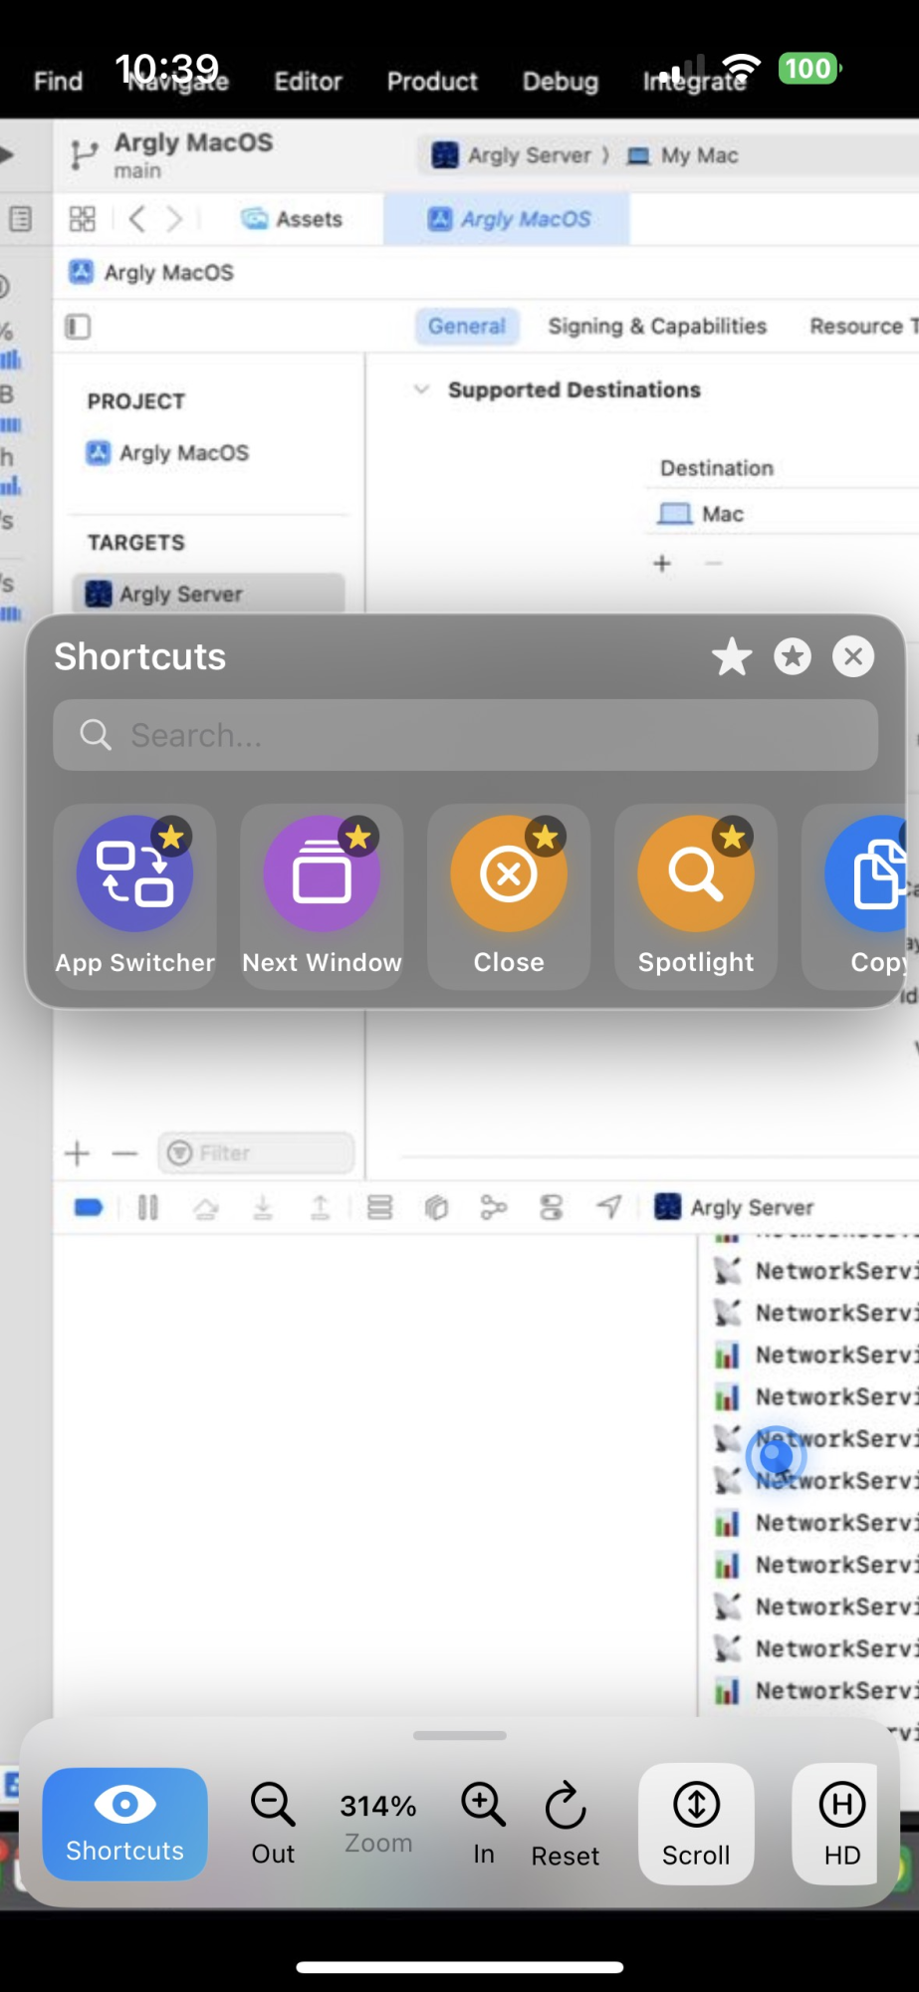Select the General settings tab

click(x=467, y=326)
